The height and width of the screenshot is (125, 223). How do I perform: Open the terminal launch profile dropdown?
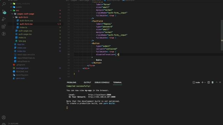[x=205, y=82]
